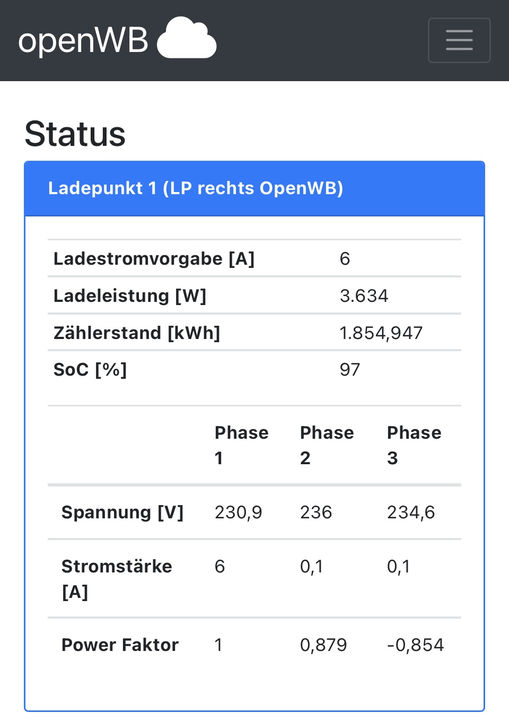The width and height of the screenshot is (509, 721).
Task: Select Phase 3 power factor -0,854
Action: click(x=415, y=645)
